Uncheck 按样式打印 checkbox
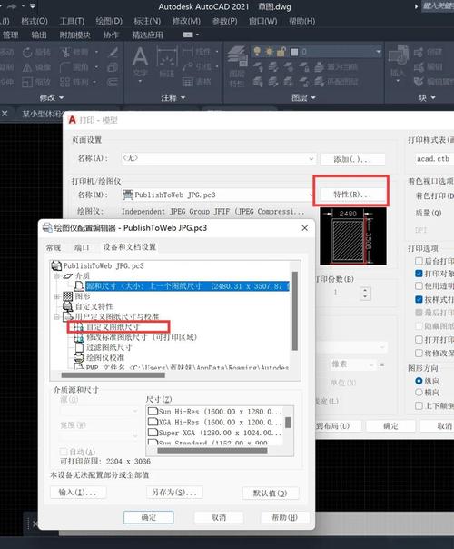The width and height of the screenshot is (454, 549). coord(419,299)
